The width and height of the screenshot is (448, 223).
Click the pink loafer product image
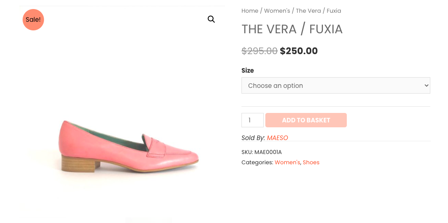pyautogui.click(x=129, y=146)
